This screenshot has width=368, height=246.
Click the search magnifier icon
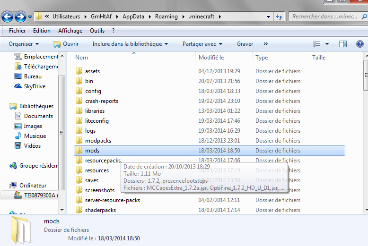pyautogui.click(x=364, y=17)
